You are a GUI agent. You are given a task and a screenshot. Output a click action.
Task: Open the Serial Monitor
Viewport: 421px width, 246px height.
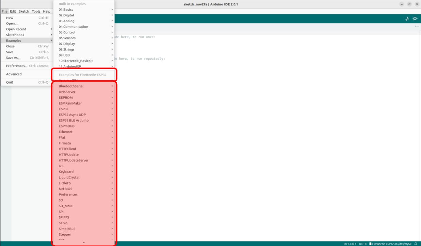click(x=415, y=19)
